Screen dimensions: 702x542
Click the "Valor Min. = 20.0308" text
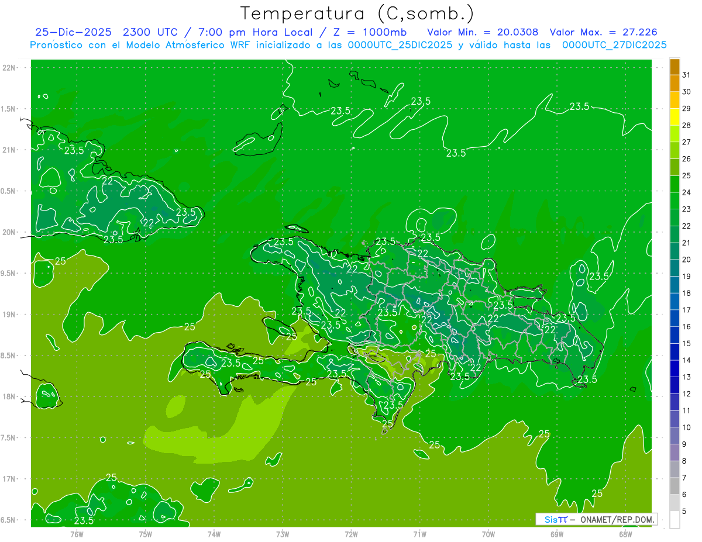(483, 32)
